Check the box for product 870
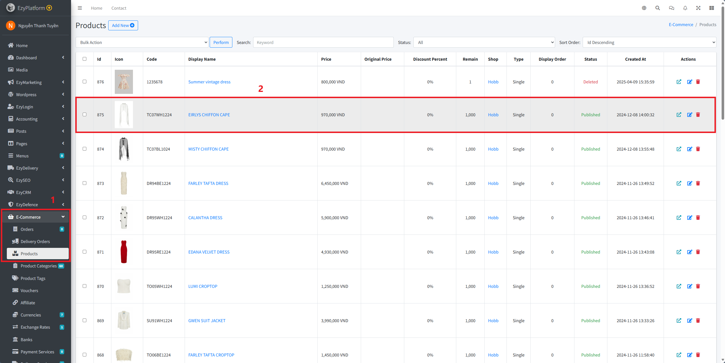725x363 pixels. 84,286
